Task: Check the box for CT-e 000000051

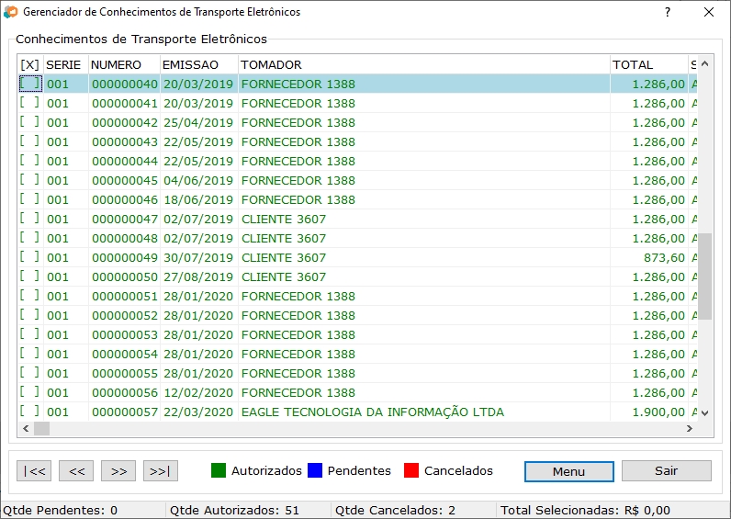Action: 30,296
